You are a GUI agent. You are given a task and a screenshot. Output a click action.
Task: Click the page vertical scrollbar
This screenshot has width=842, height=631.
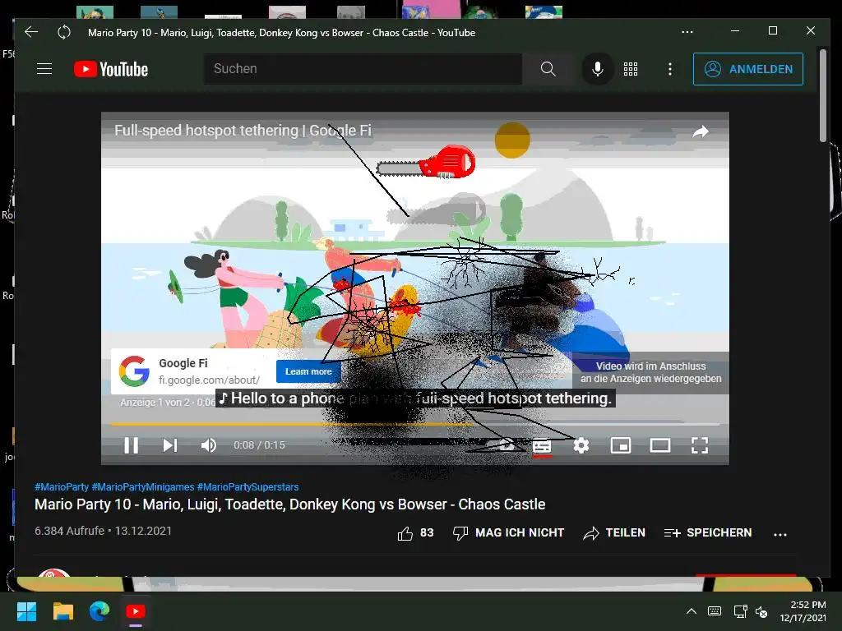(822, 95)
